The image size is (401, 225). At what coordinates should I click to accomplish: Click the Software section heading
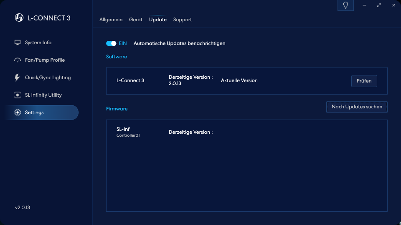tap(117, 57)
